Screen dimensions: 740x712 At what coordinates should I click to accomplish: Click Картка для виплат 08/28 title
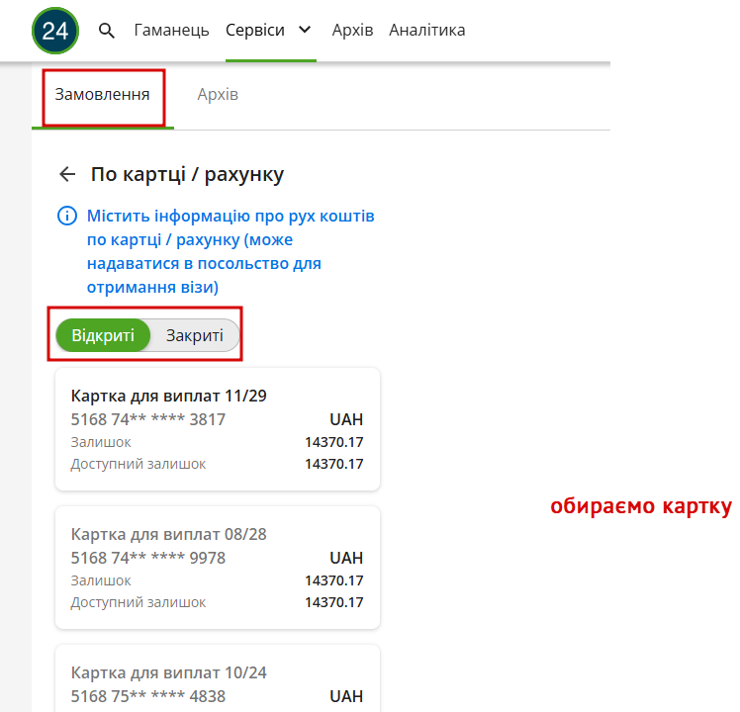coord(168,534)
